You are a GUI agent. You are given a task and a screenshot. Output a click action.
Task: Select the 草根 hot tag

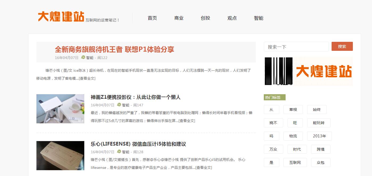click(293, 110)
